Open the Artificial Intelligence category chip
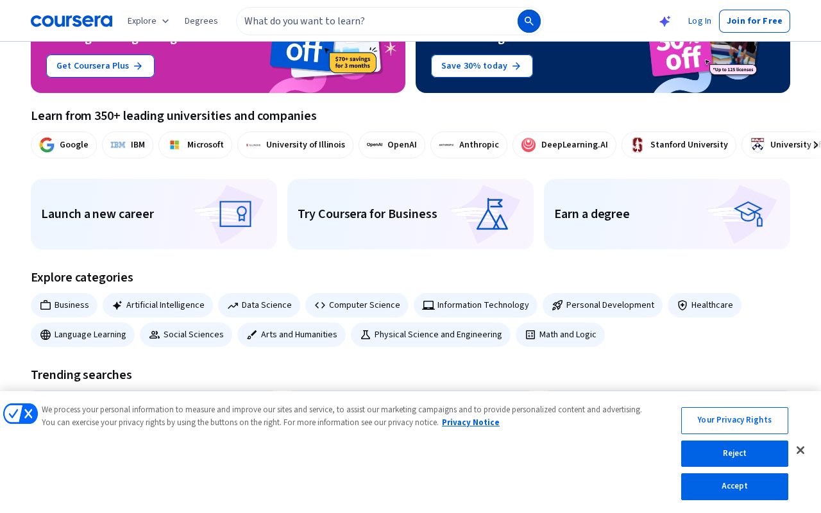 pos(158,305)
